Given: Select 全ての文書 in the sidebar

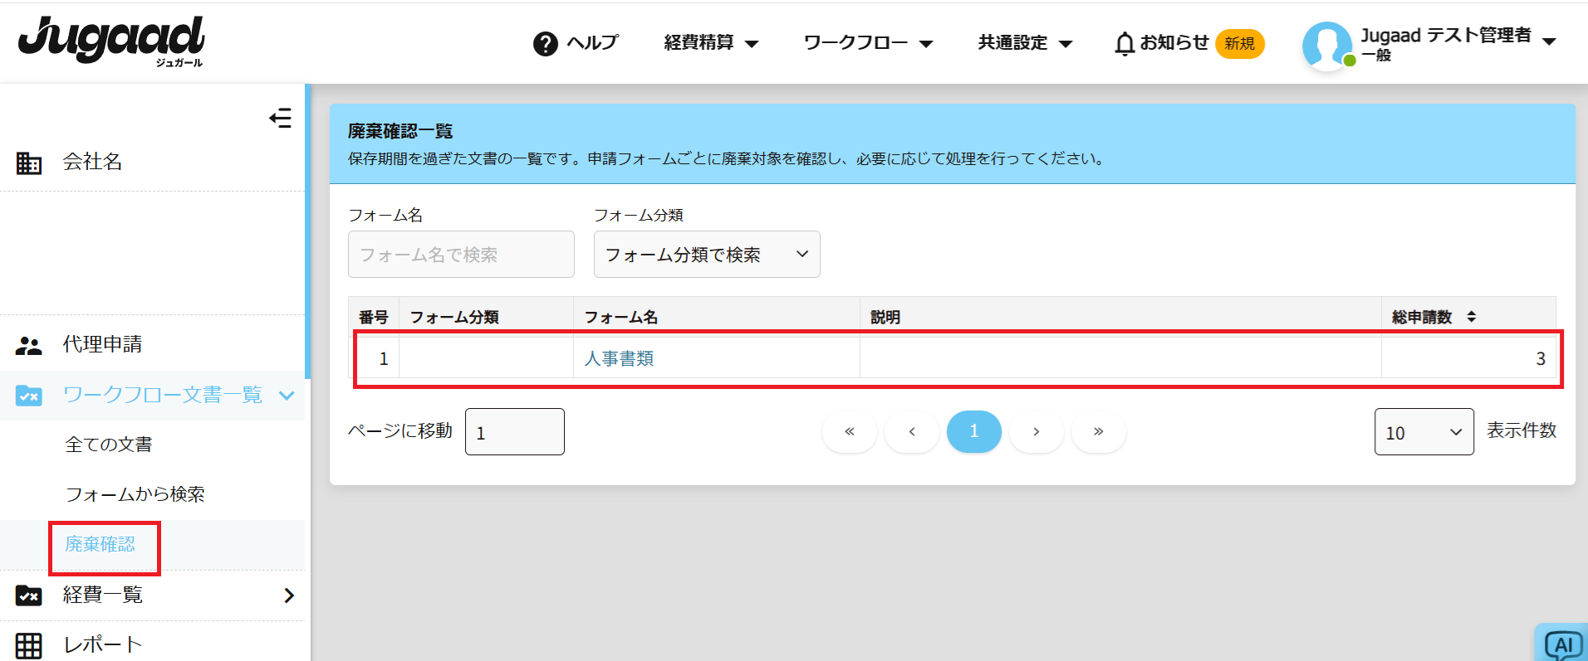Looking at the screenshot, I should [x=109, y=445].
